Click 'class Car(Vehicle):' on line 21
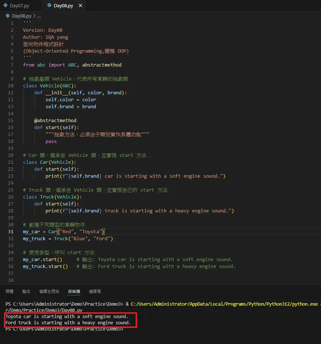This screenshot has height=344, width=321. pos(49,162)
